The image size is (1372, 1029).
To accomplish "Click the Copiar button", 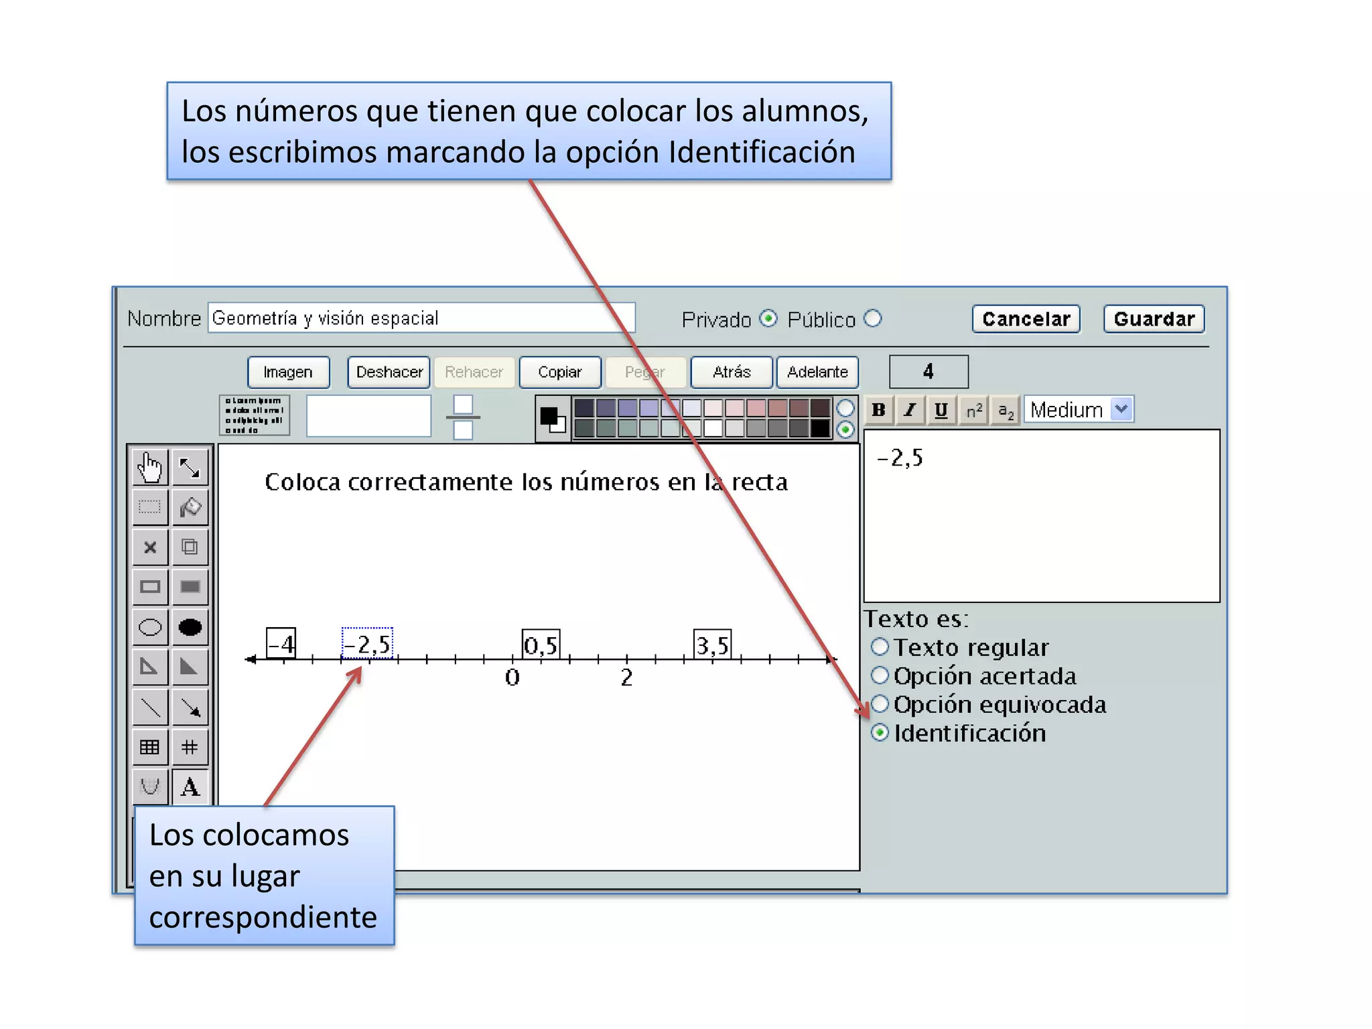I will click(560, 372).
